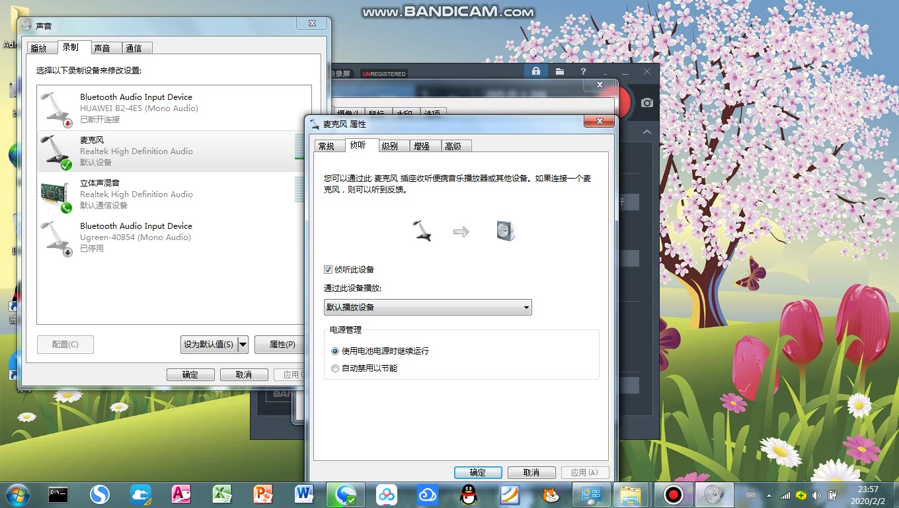
Task: Open Microsoft Excel on the taskbar
Action: point(222,494)
